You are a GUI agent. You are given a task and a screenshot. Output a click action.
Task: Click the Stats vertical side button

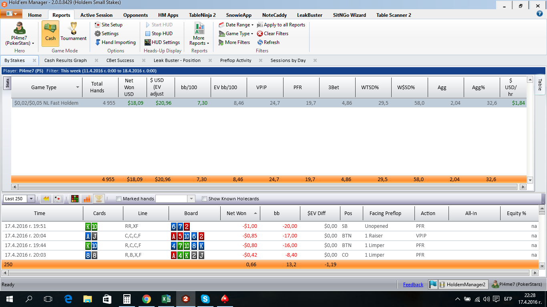[7, 83]
